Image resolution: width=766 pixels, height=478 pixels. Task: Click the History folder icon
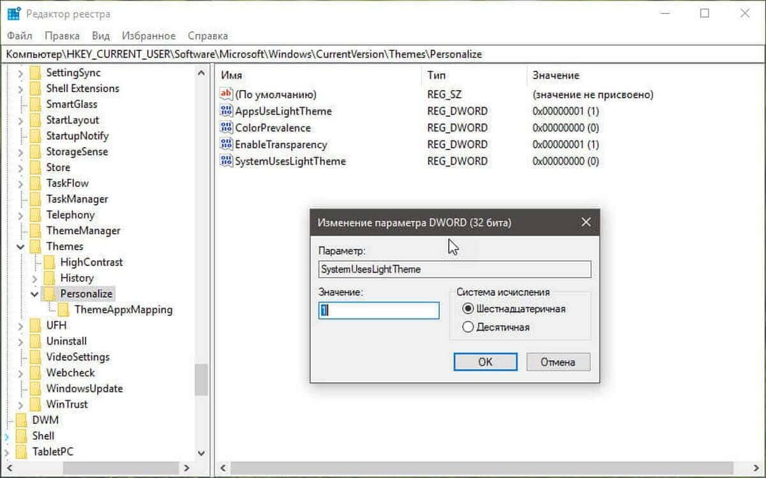point(49,278)
